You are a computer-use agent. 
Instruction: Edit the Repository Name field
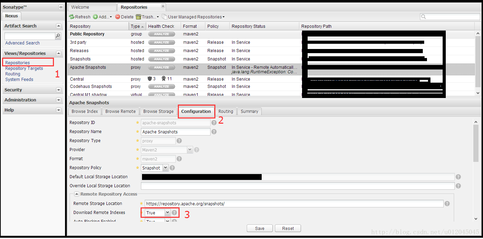(x=176, y=132)
